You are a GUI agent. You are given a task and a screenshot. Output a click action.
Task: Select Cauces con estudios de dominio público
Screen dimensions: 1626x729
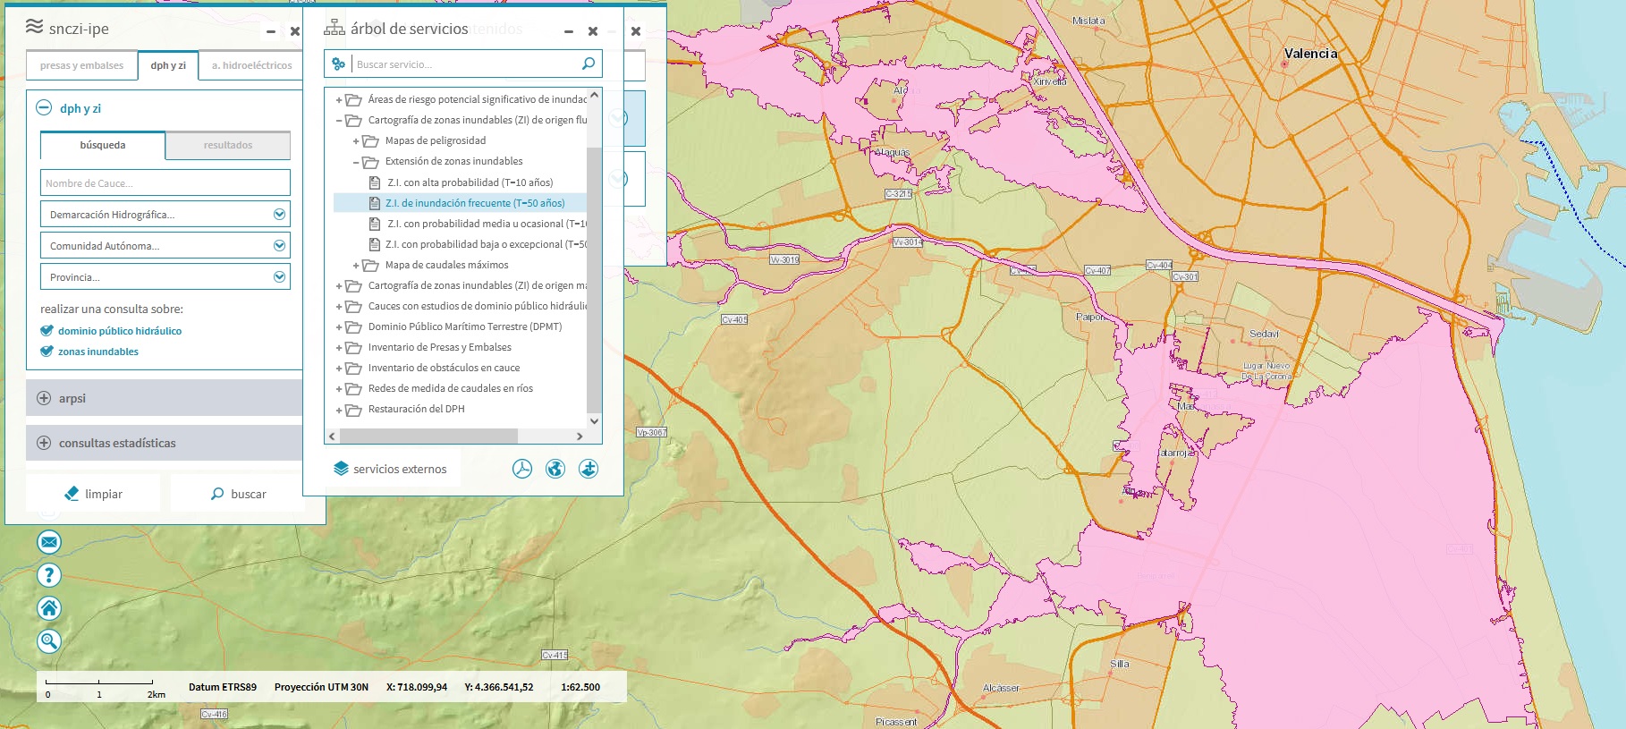coord(478,306)
